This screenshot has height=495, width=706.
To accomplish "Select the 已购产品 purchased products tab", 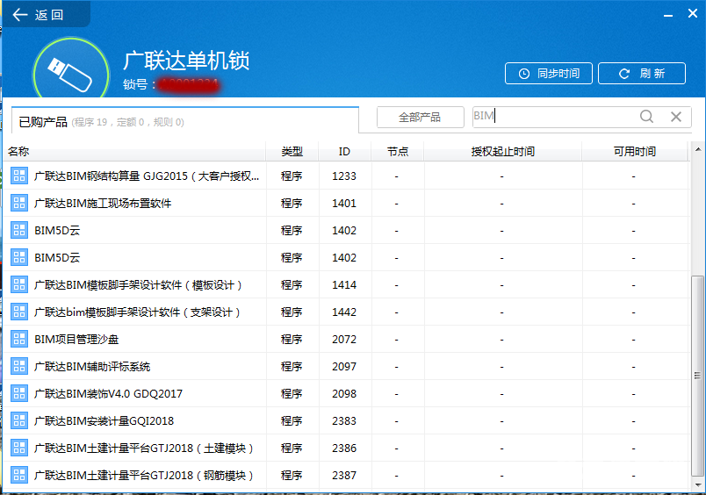I will (185, 121).
